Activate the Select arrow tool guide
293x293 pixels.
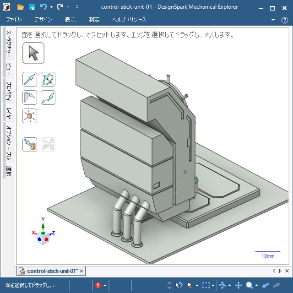(x=33, y=53)
